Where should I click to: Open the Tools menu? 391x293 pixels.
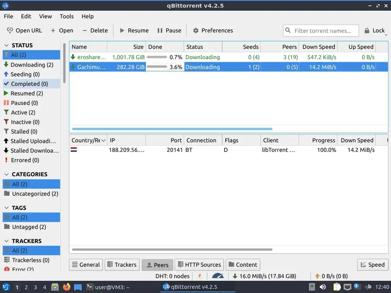[66, 16]
